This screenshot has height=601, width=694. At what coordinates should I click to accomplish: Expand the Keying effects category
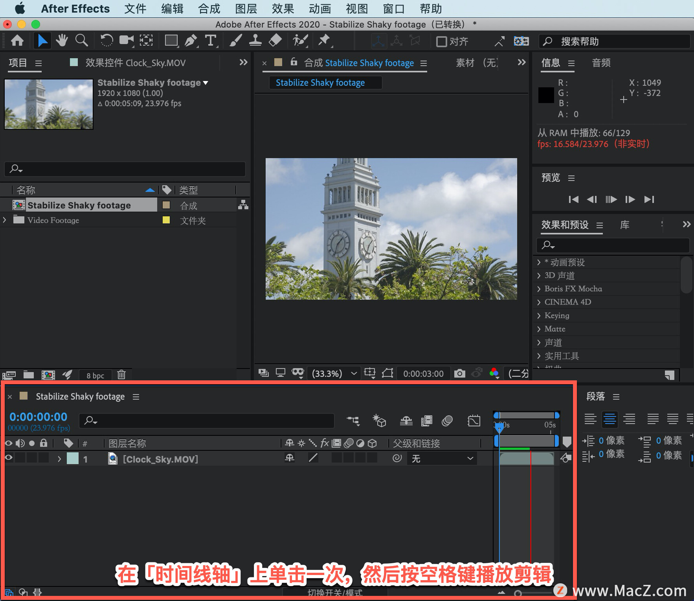pos(539,315)
